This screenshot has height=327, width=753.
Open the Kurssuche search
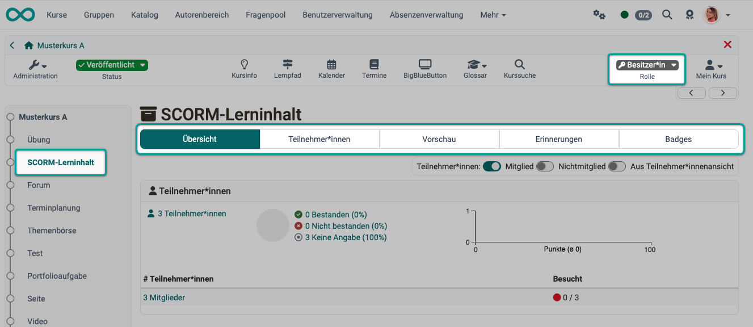pyautogui.click(x=519, y=69)
